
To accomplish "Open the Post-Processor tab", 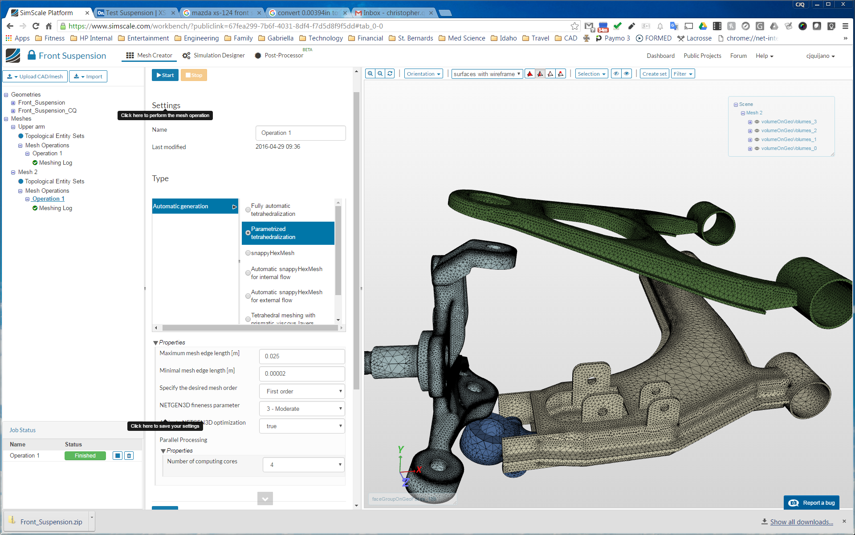I will (279, 56).
